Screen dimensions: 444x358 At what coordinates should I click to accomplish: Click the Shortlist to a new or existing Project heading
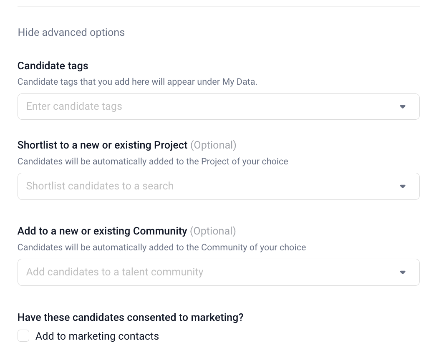[103, 145]
